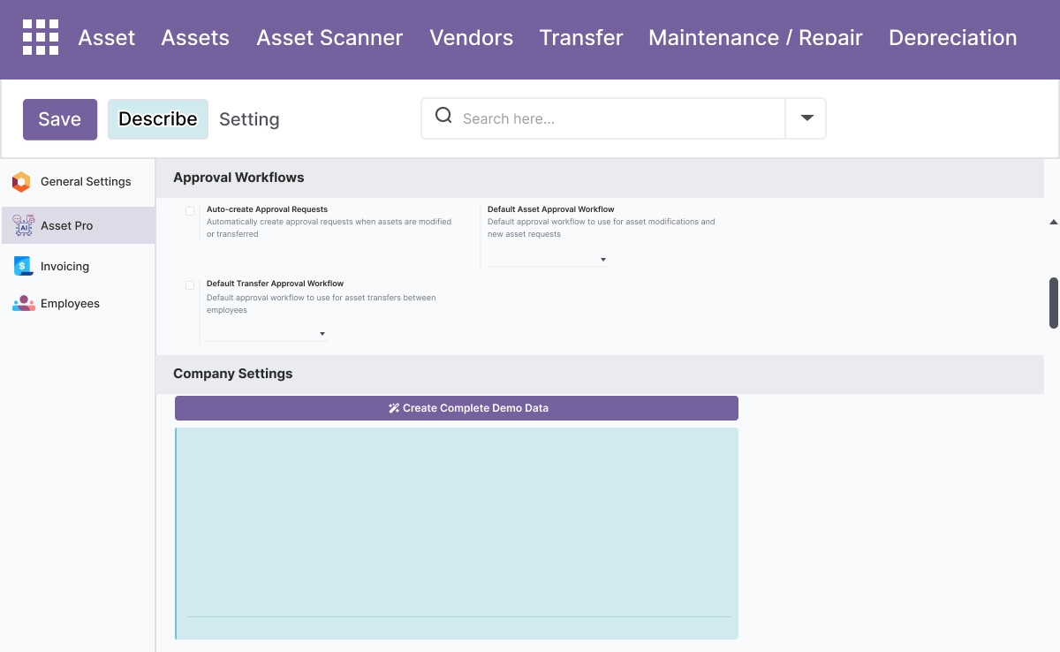Select Employees in sidebar
1060x652 pixels.
78,303
